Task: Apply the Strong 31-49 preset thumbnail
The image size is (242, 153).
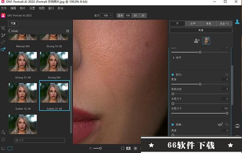Action: pos(23,61)
